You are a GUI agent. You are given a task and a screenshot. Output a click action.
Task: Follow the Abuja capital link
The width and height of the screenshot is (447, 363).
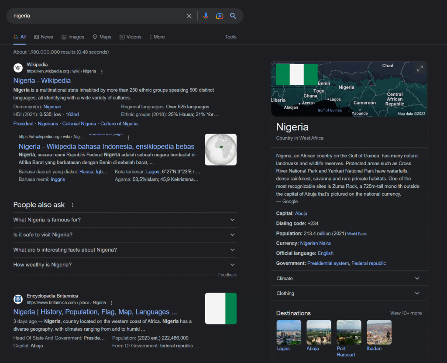pos(301,213)
